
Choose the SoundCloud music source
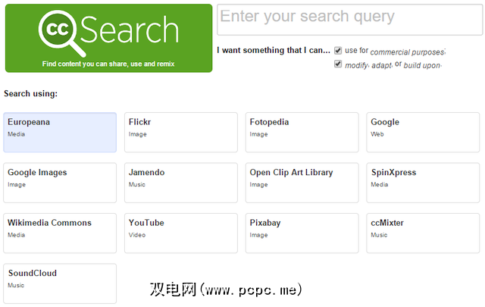pyautogui.click(x=60, y=284)
